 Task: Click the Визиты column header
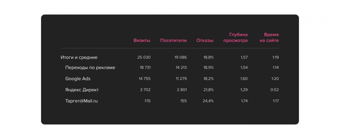[x=142, y=41]
